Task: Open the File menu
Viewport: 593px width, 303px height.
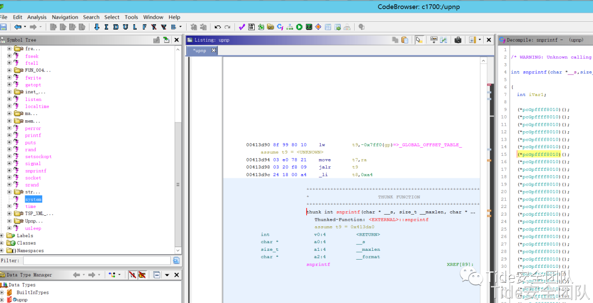Action: point(4,17)
